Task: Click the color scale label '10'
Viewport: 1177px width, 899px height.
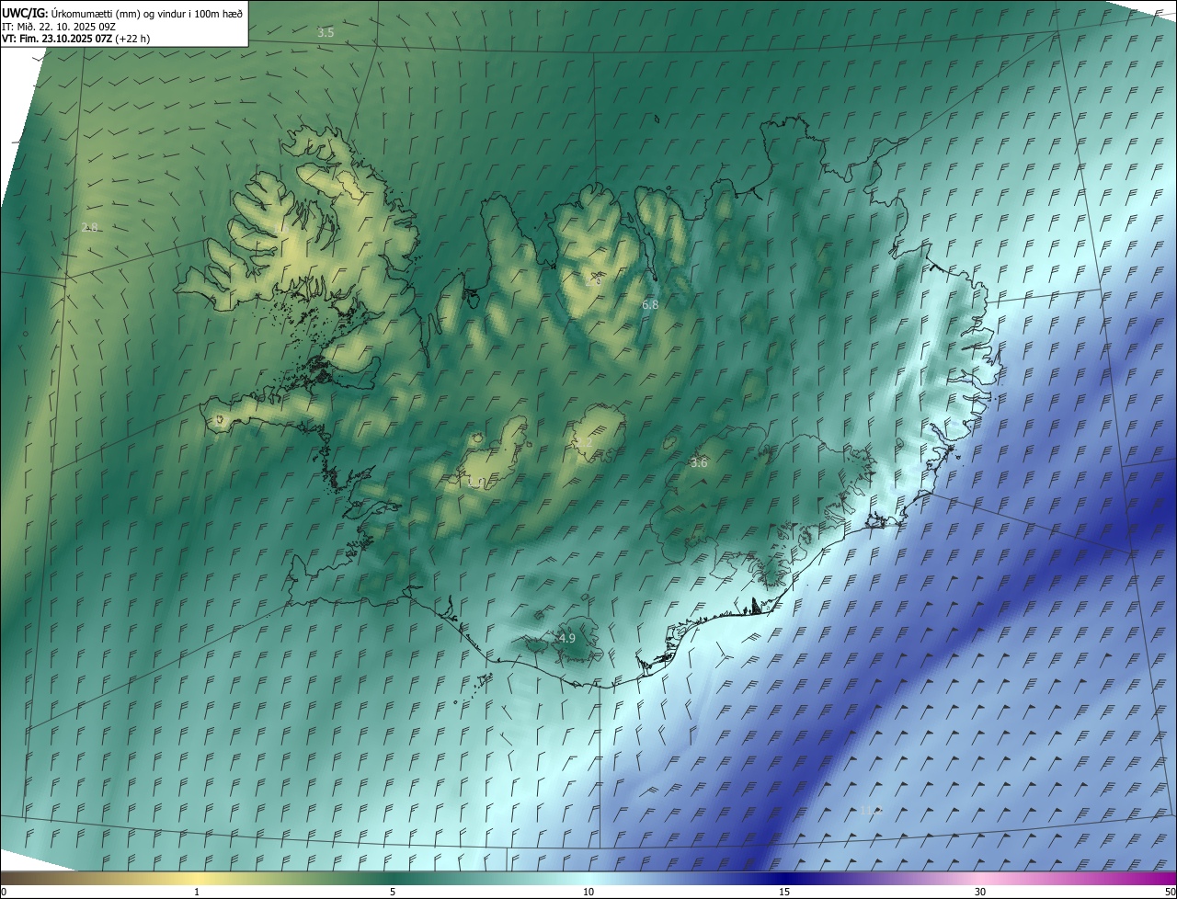Action: [588, 892]
